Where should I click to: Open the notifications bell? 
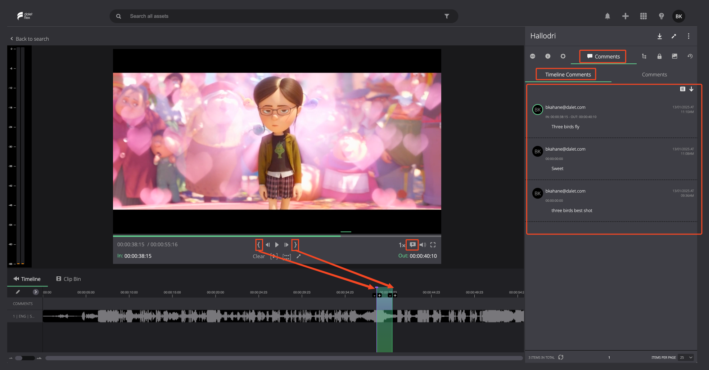[x=608, y=16]
